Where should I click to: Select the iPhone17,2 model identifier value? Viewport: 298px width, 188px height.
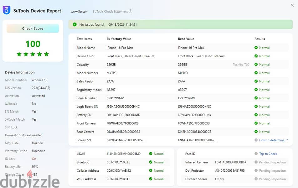[x=39, y=80]
